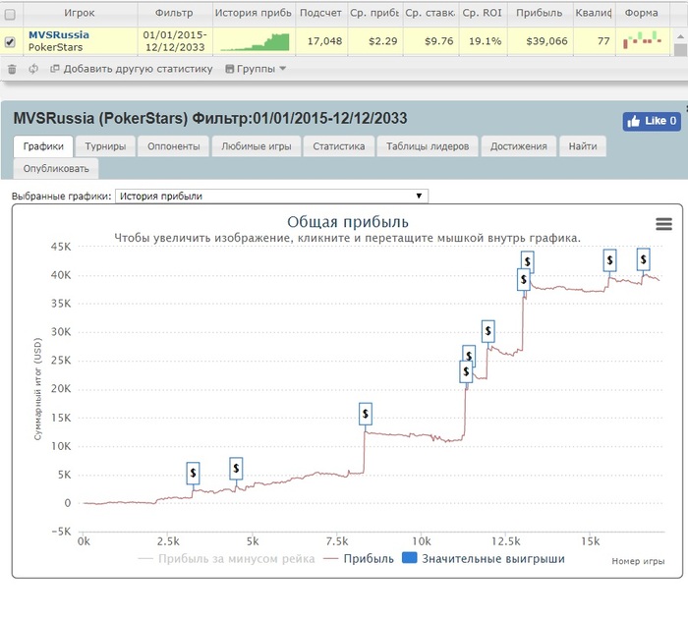Open the MVSRussia player link

[x=59, y=35]
